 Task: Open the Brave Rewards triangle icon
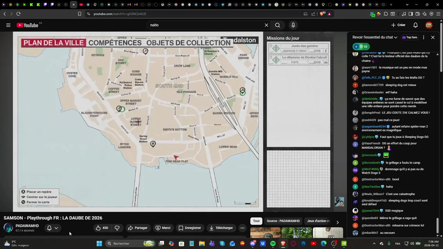pyautogui.click(x=329, y=14)
